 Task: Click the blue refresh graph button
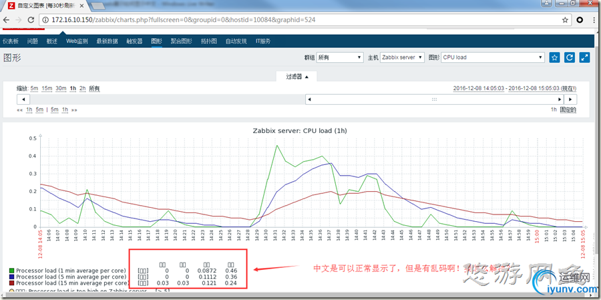(x=570, y=57)
